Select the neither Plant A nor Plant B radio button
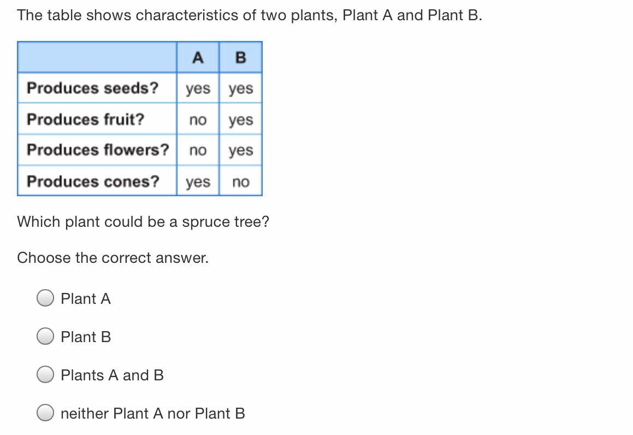The height and width of the screenshot is (435, 633). [x=45, y=413]
